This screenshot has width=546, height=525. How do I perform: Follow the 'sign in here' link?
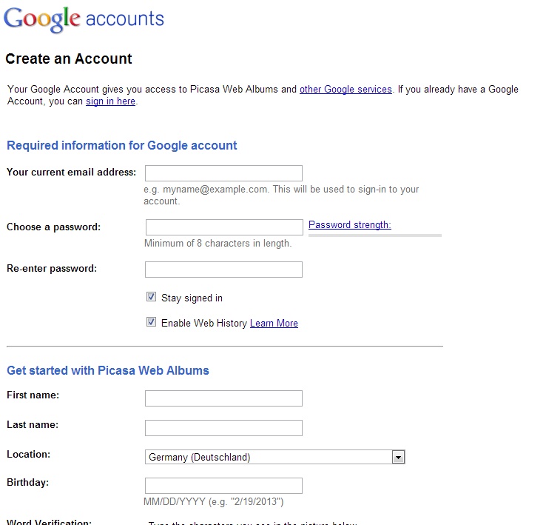pyautogui.click(x=110, y=101)
